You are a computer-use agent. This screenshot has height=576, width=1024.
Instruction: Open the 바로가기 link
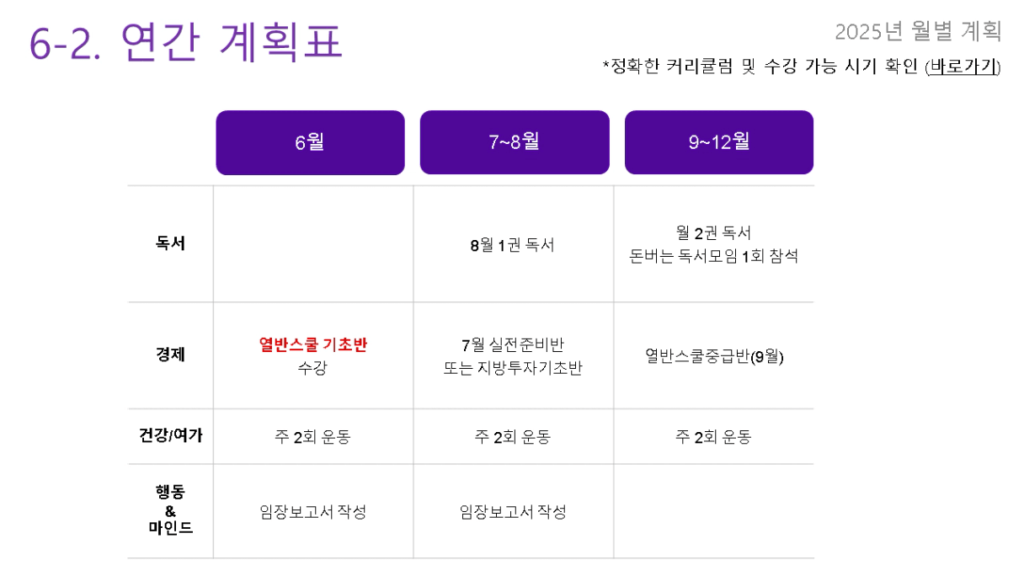point(963,67)
